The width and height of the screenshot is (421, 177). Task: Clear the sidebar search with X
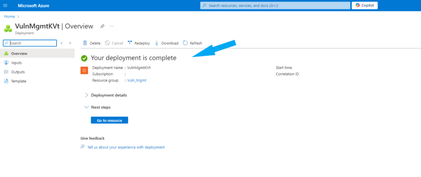tap(61, 43)
